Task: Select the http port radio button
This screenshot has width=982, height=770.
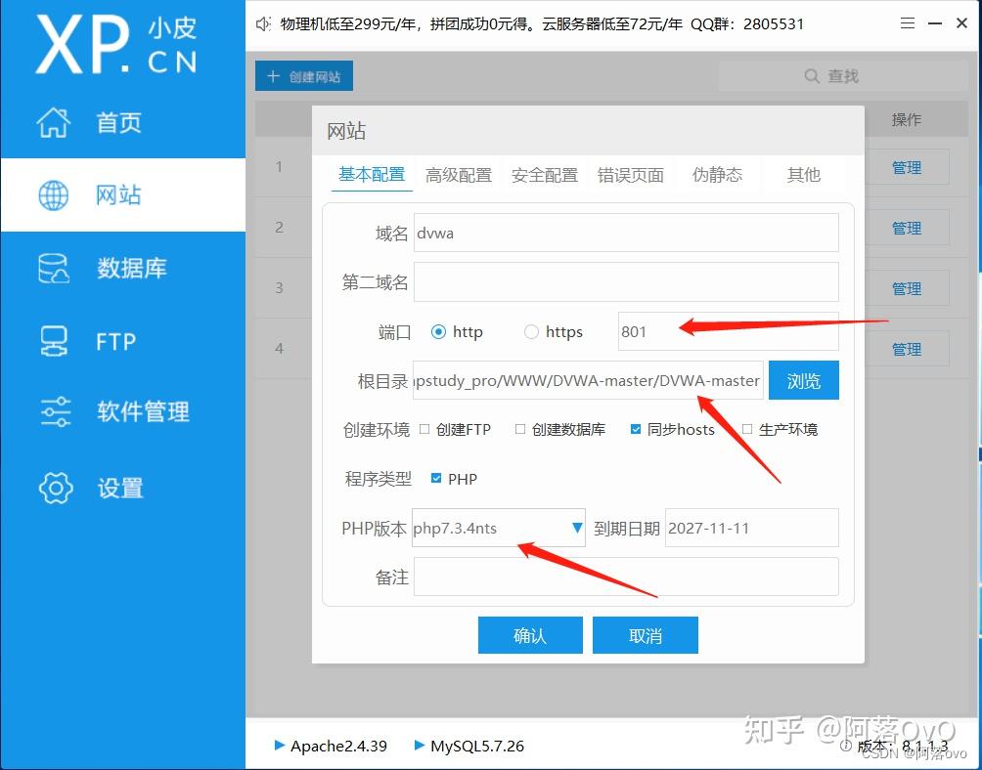Action: click(438, 331)
